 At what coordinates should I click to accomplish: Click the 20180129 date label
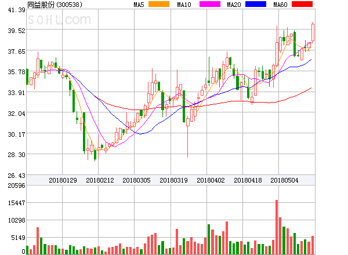pos(63,180)
